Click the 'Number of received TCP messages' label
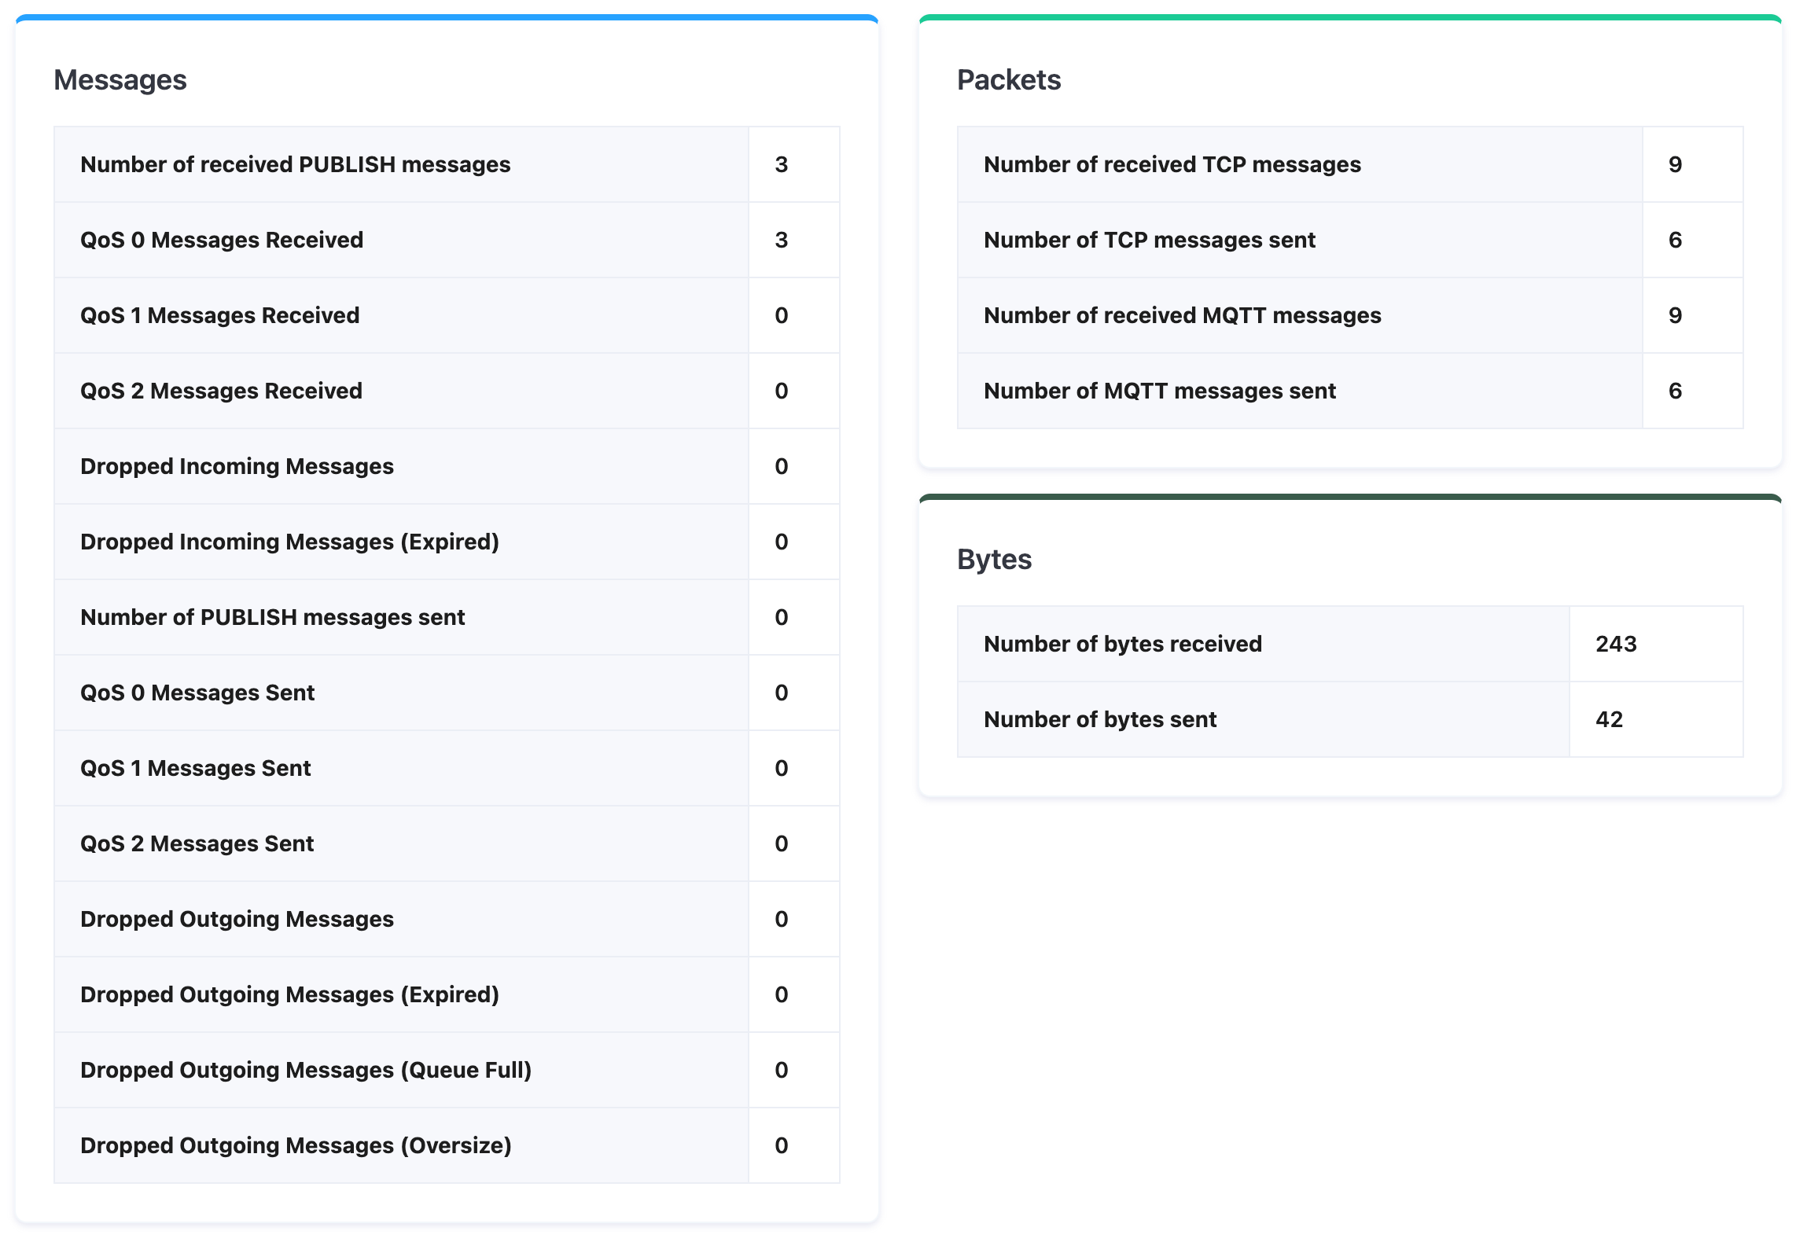The image size is (1807, 1253). (x=1172, y=164)
